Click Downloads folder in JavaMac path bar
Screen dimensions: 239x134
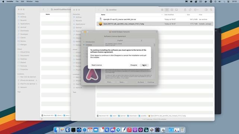pos(132,116)
